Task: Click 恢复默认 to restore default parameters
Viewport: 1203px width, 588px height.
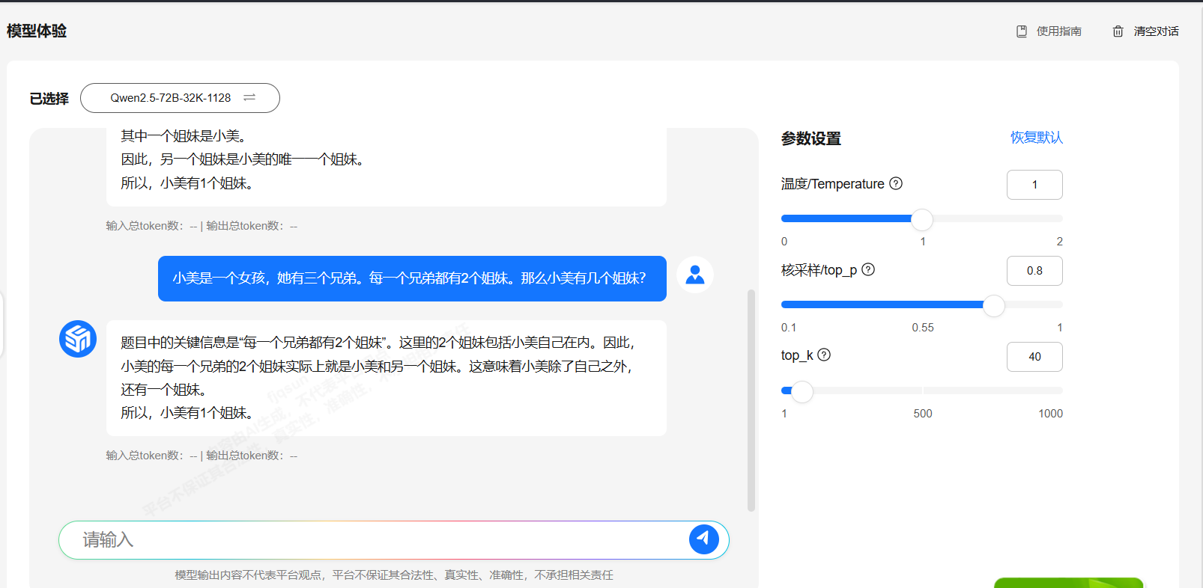Action: pyautogui.click(x=1037, y=138)
